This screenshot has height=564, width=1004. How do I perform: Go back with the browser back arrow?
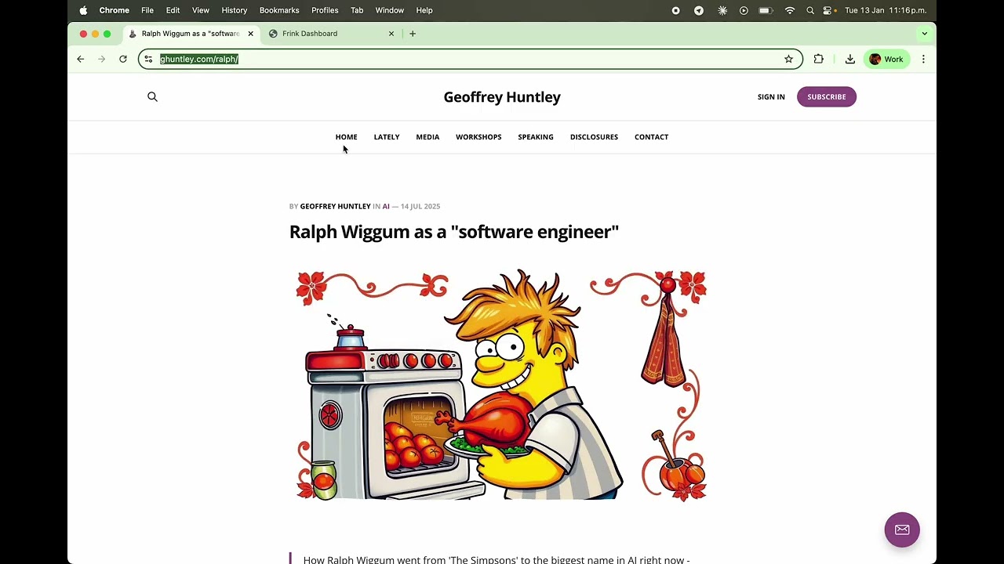pyautogui.click(x=80, y=59)
